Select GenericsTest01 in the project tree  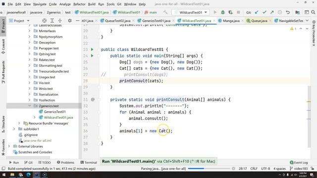(x=54, y=112)
